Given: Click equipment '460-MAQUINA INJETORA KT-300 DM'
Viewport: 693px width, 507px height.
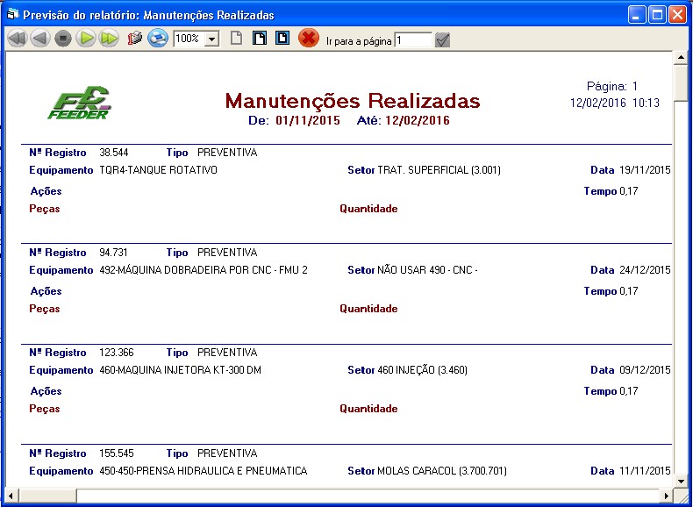Looking at the screenshot, I should pos(181,370).
